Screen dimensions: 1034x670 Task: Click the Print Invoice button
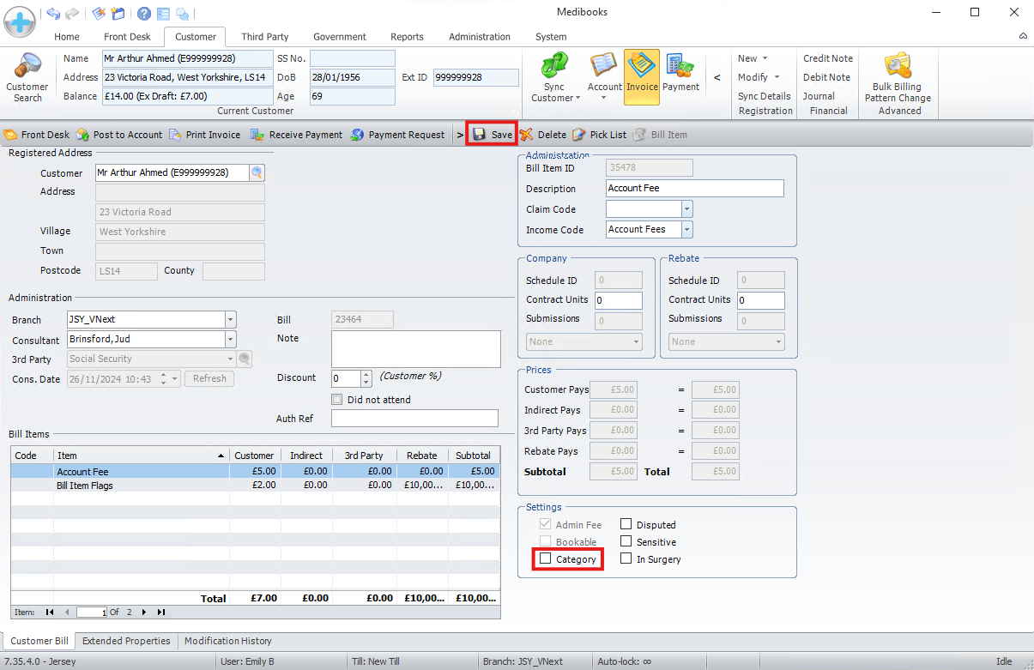204,135
